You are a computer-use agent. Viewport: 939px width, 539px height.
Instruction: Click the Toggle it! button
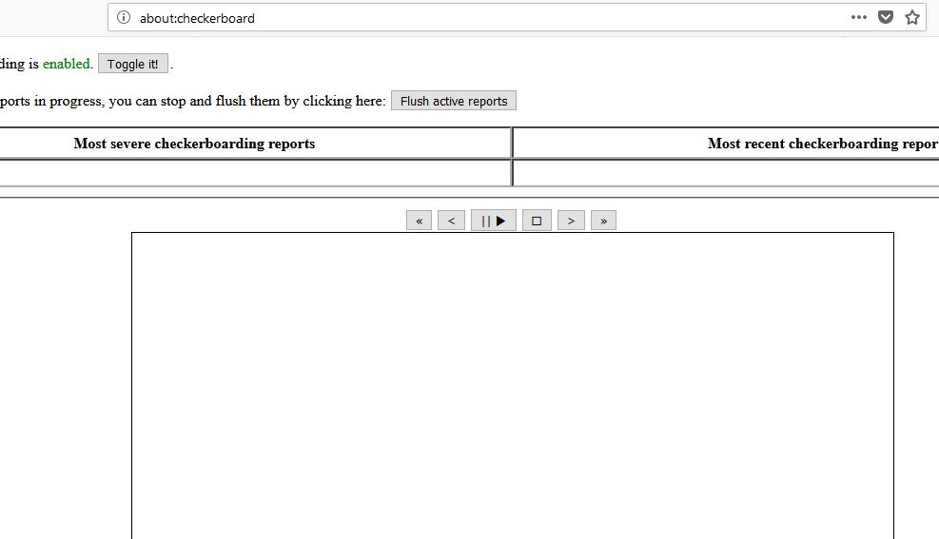tap(133, 64)
